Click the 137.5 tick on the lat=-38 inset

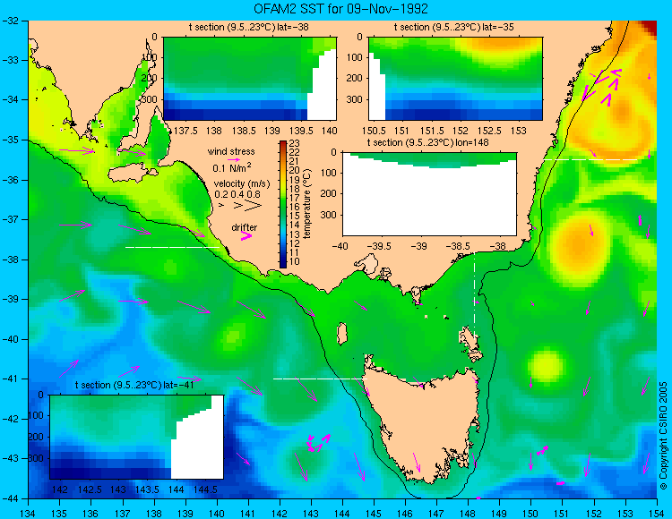[185, 131]
